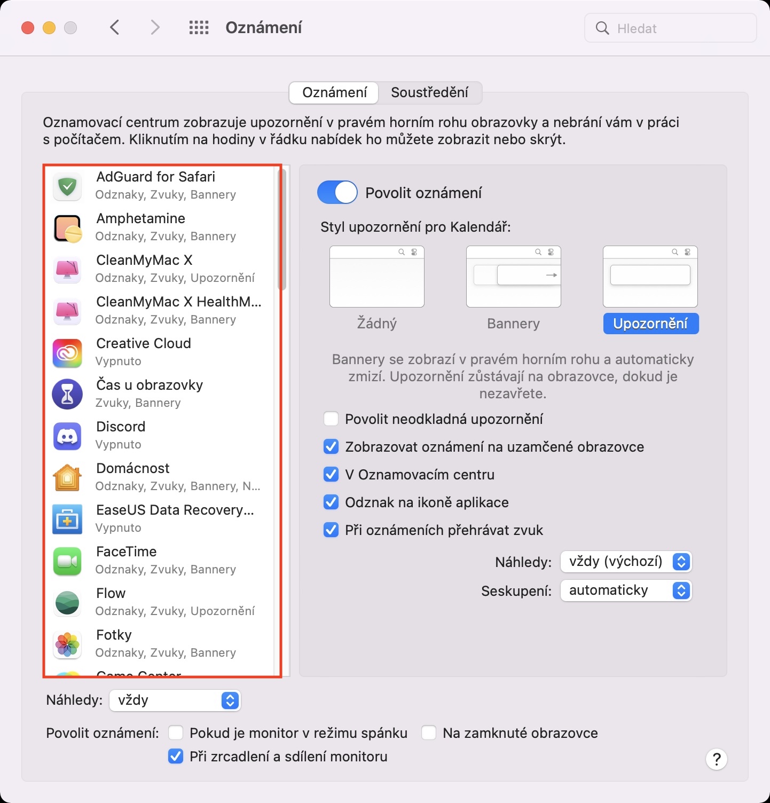The width and height of the screenshot is (770, 803).
Task: Select the Bannery alert style thumbnail
Action: [x=514, y=277]
